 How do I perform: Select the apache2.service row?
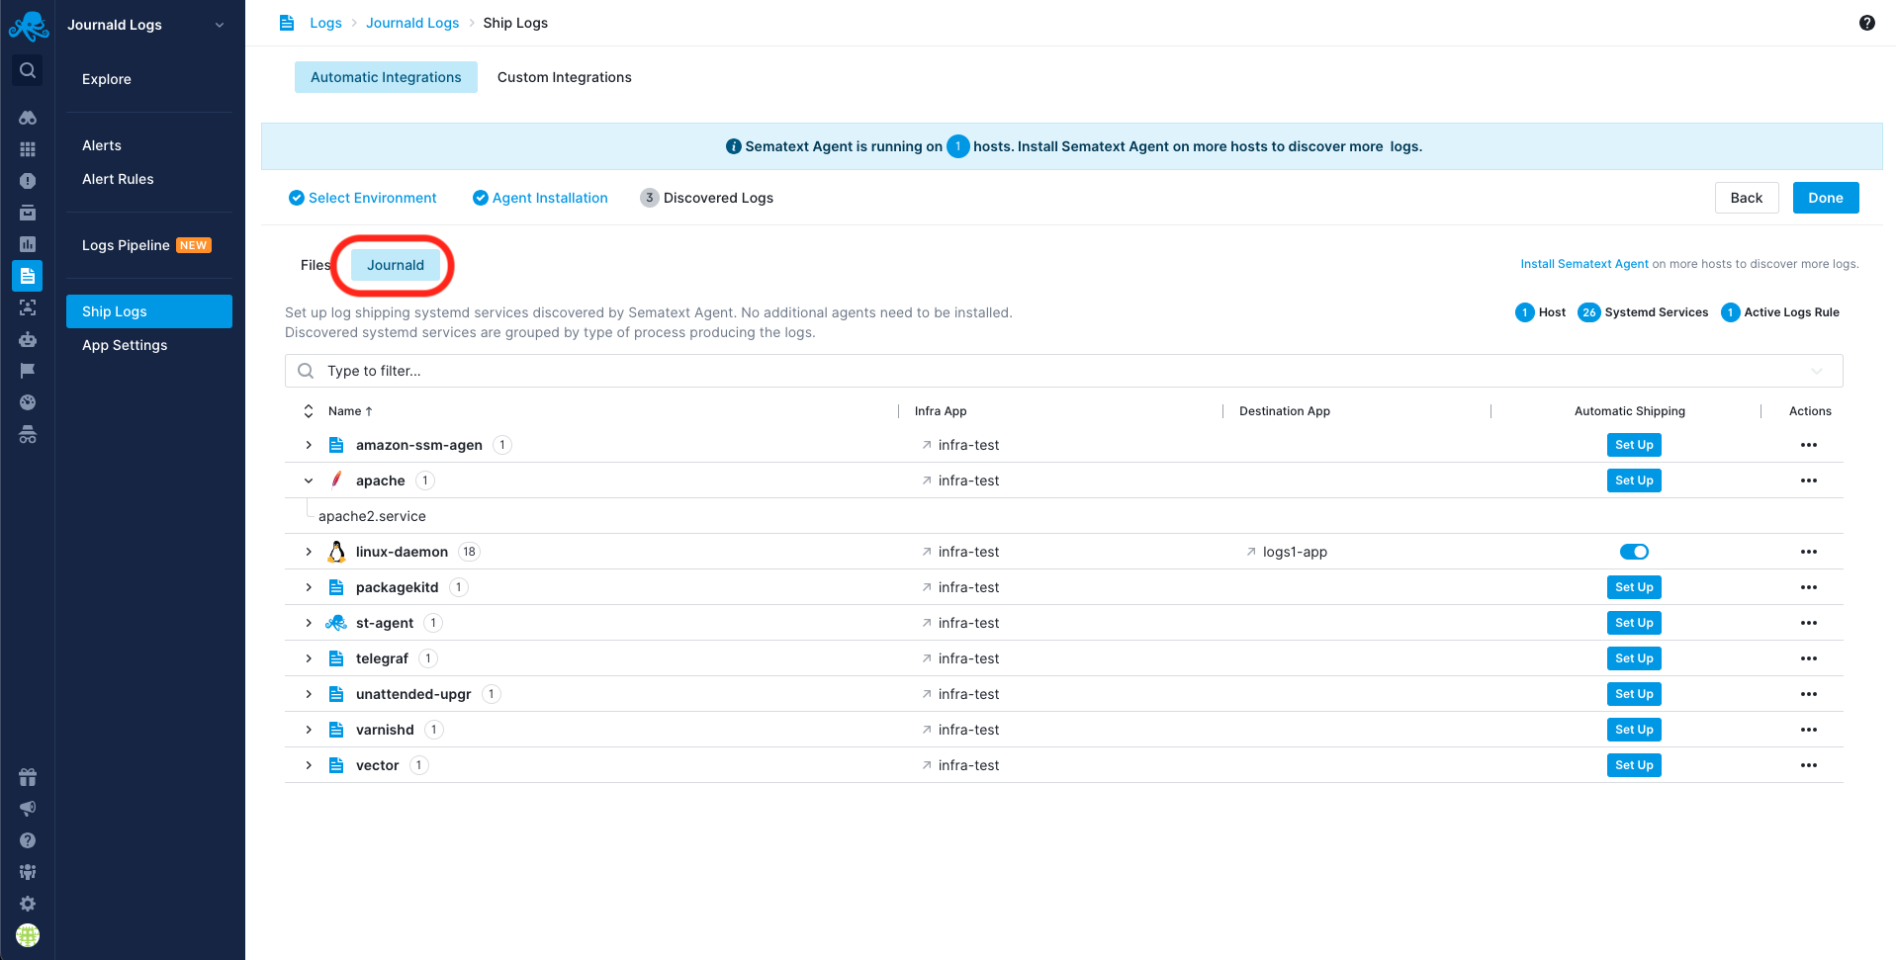coord(1063,516)
